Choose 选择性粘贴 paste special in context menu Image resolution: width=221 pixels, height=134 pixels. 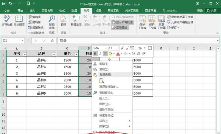(x=112, y=87)
